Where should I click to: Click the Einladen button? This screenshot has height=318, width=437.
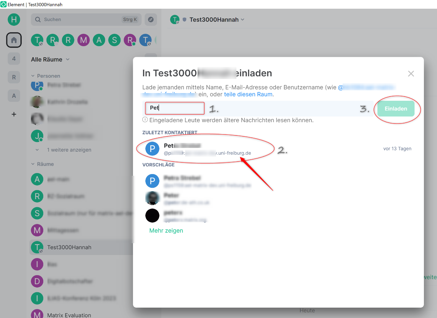[396, 109]
